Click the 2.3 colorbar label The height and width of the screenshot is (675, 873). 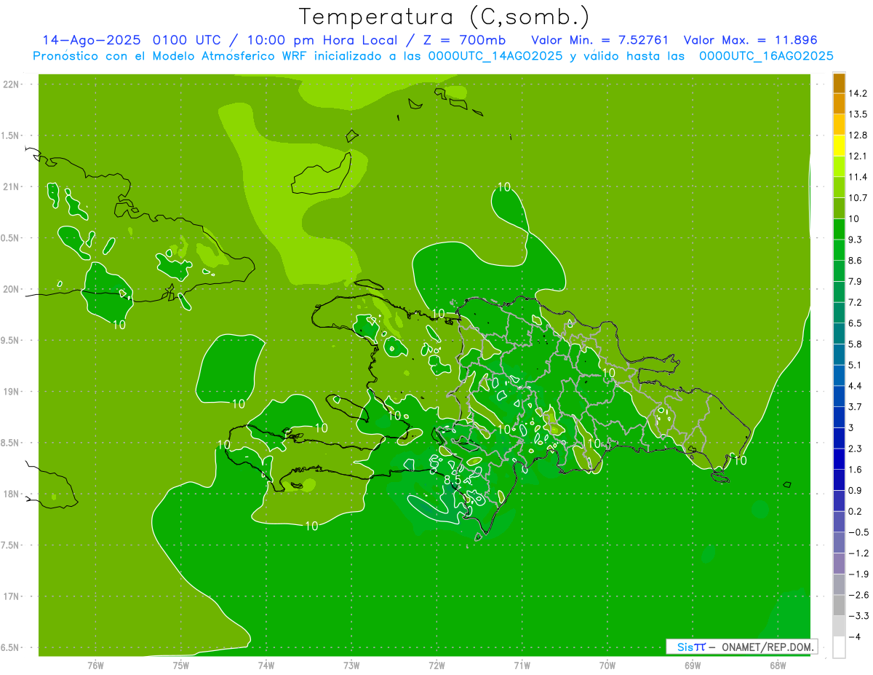856,449
